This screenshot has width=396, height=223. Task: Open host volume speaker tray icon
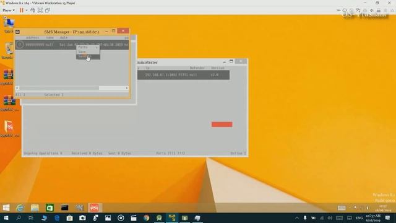(x=330, y=218)
